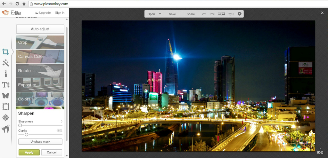328x158 pixels.
Task: Click the layers flatten icon
Action: click(231, 14)
